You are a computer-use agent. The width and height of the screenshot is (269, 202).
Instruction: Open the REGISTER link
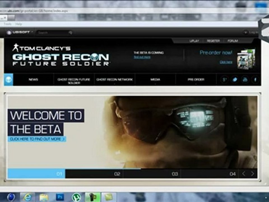tap(213, 41)
